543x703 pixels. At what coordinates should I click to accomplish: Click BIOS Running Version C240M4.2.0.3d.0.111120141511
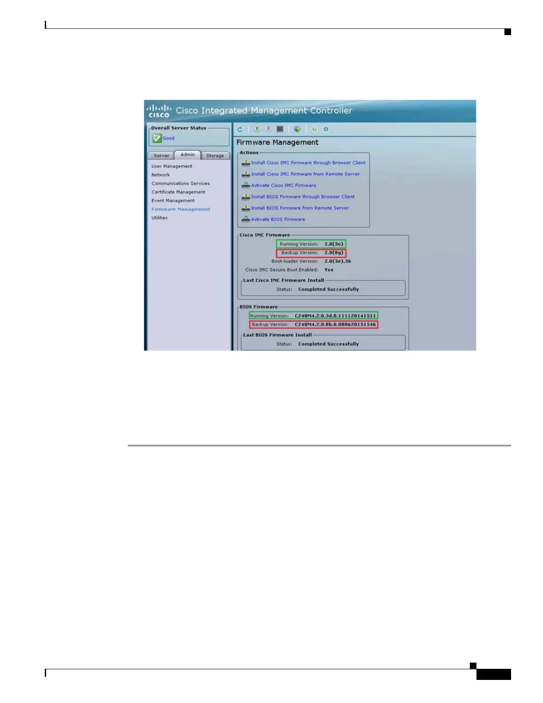coord(335,316)
